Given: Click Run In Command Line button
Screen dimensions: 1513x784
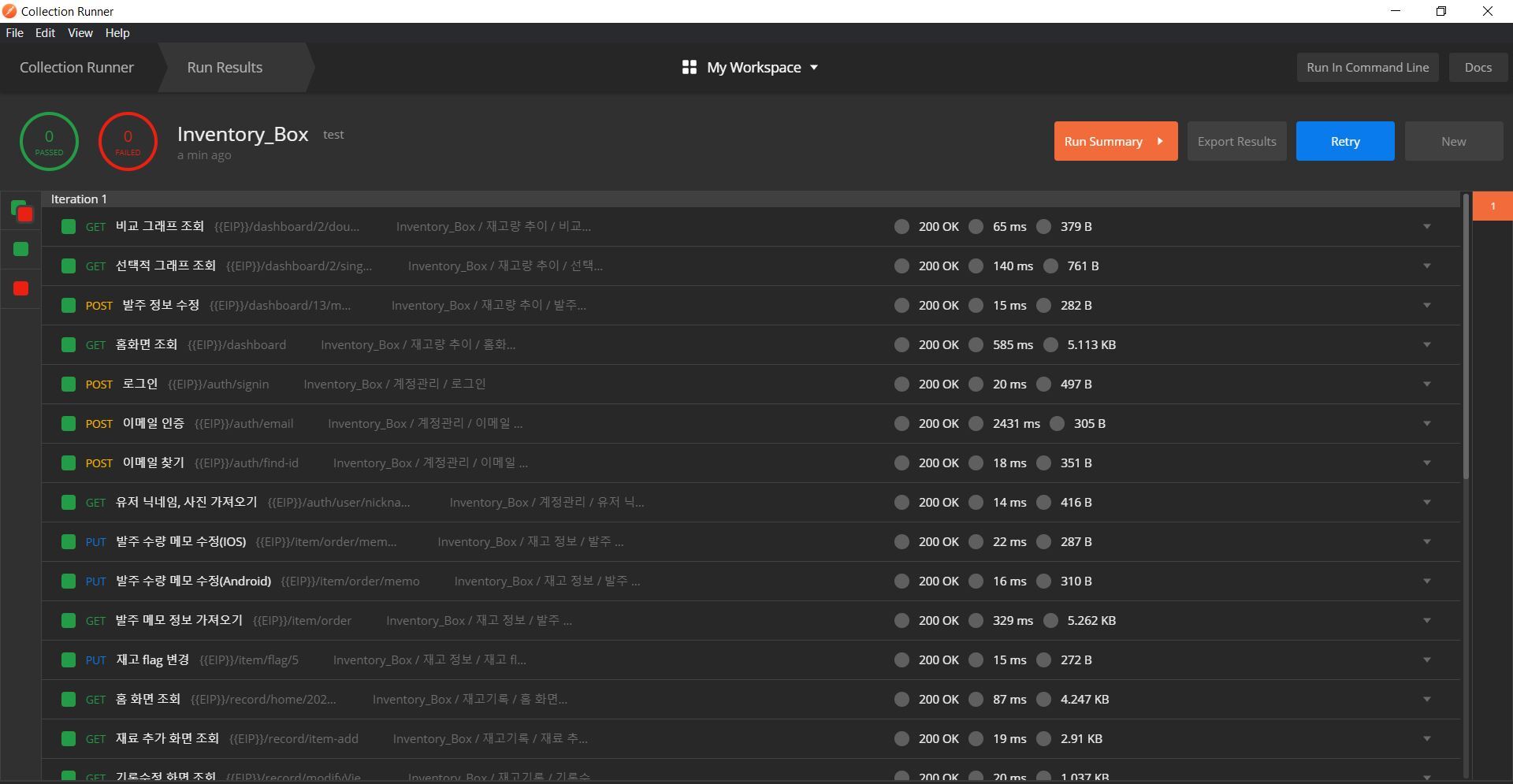Looking at the screenshot, I should click(1368, 68).
